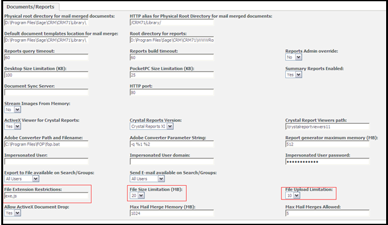Edit the HTTP port field
Image resolution: width=388 pixels, height=225 pixels.
pos(172,93)
